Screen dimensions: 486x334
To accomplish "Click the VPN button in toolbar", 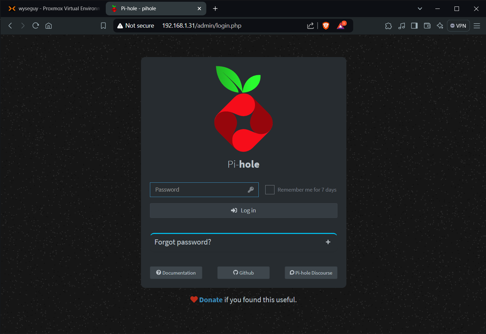I will pos(458,26).
